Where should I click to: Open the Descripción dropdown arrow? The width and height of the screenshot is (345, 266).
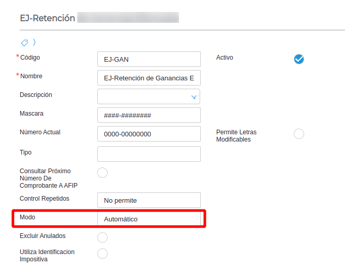[x=194, y=96]
